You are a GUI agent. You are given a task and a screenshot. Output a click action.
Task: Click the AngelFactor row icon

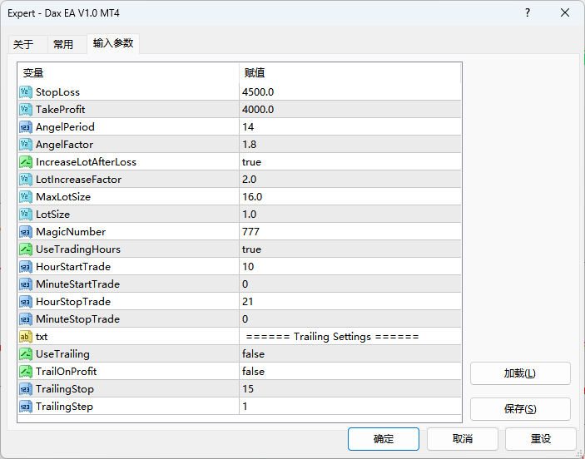[25, 145]
